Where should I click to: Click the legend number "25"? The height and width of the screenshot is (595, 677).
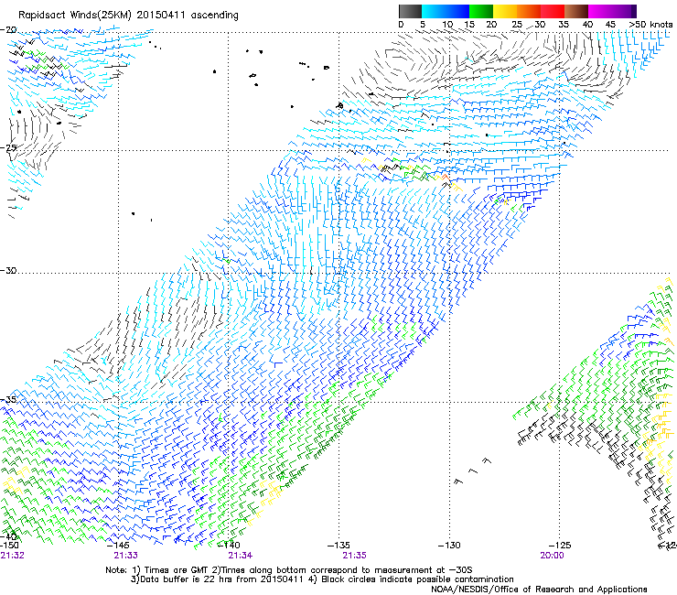click(516, 24)
